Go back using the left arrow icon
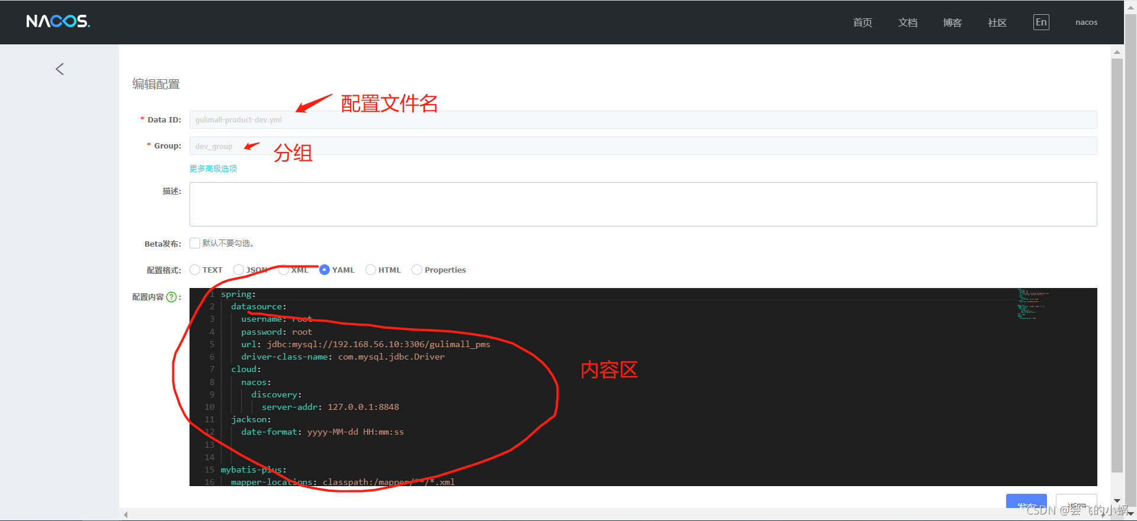The height and width of the screenshot is (521, 1137). 60,69
